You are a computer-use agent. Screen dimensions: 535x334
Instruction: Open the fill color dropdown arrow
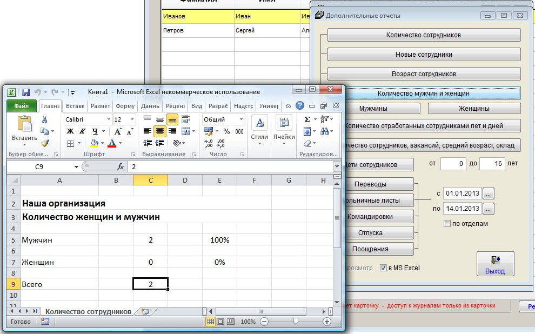pos(102,143)
